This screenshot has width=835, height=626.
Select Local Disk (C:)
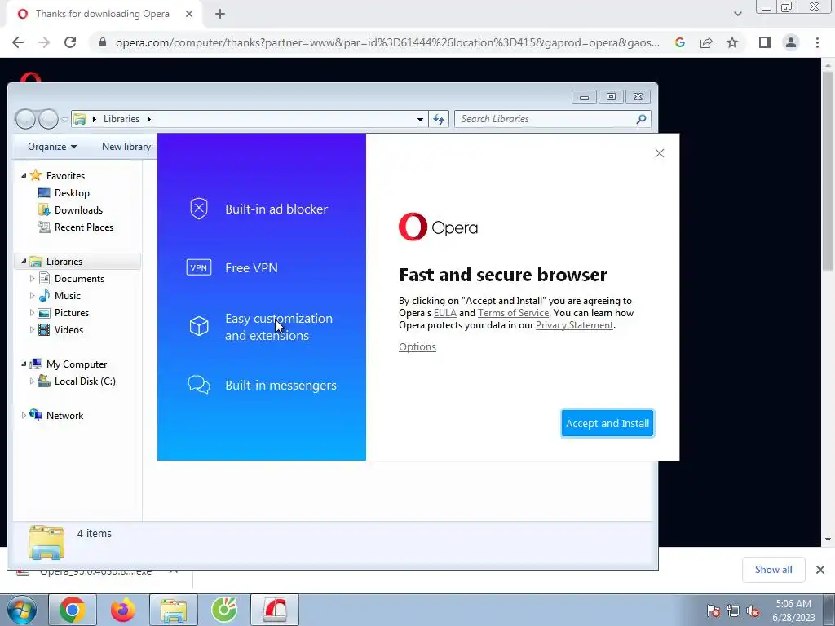pyautogui.click(x=85, y=381)
